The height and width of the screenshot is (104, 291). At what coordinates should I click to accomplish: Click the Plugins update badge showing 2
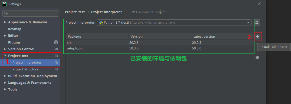pos(56,42)
